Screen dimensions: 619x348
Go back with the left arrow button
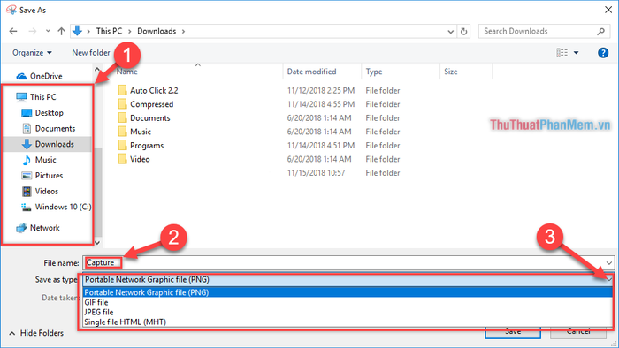coord(13,31)
